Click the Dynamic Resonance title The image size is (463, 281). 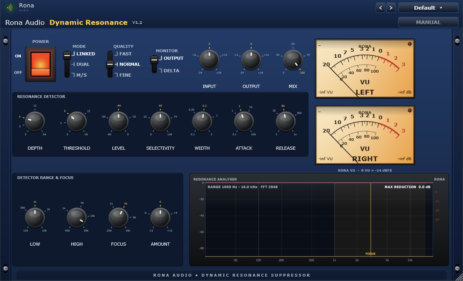88,22
